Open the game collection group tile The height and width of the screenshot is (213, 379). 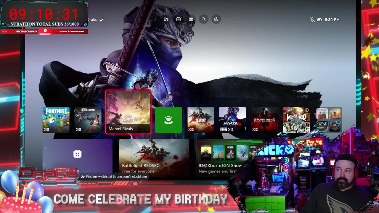[329, 120]
